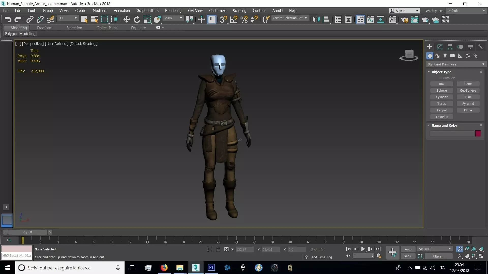
Task: Toggle Window/Crossing selection mode
Action: (x=115, y=19)
